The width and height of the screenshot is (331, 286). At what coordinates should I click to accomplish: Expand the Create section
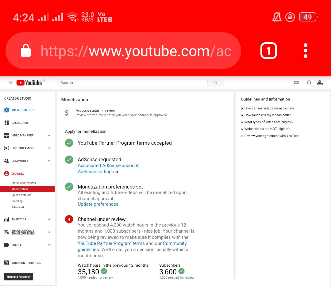tap(49, 245)
